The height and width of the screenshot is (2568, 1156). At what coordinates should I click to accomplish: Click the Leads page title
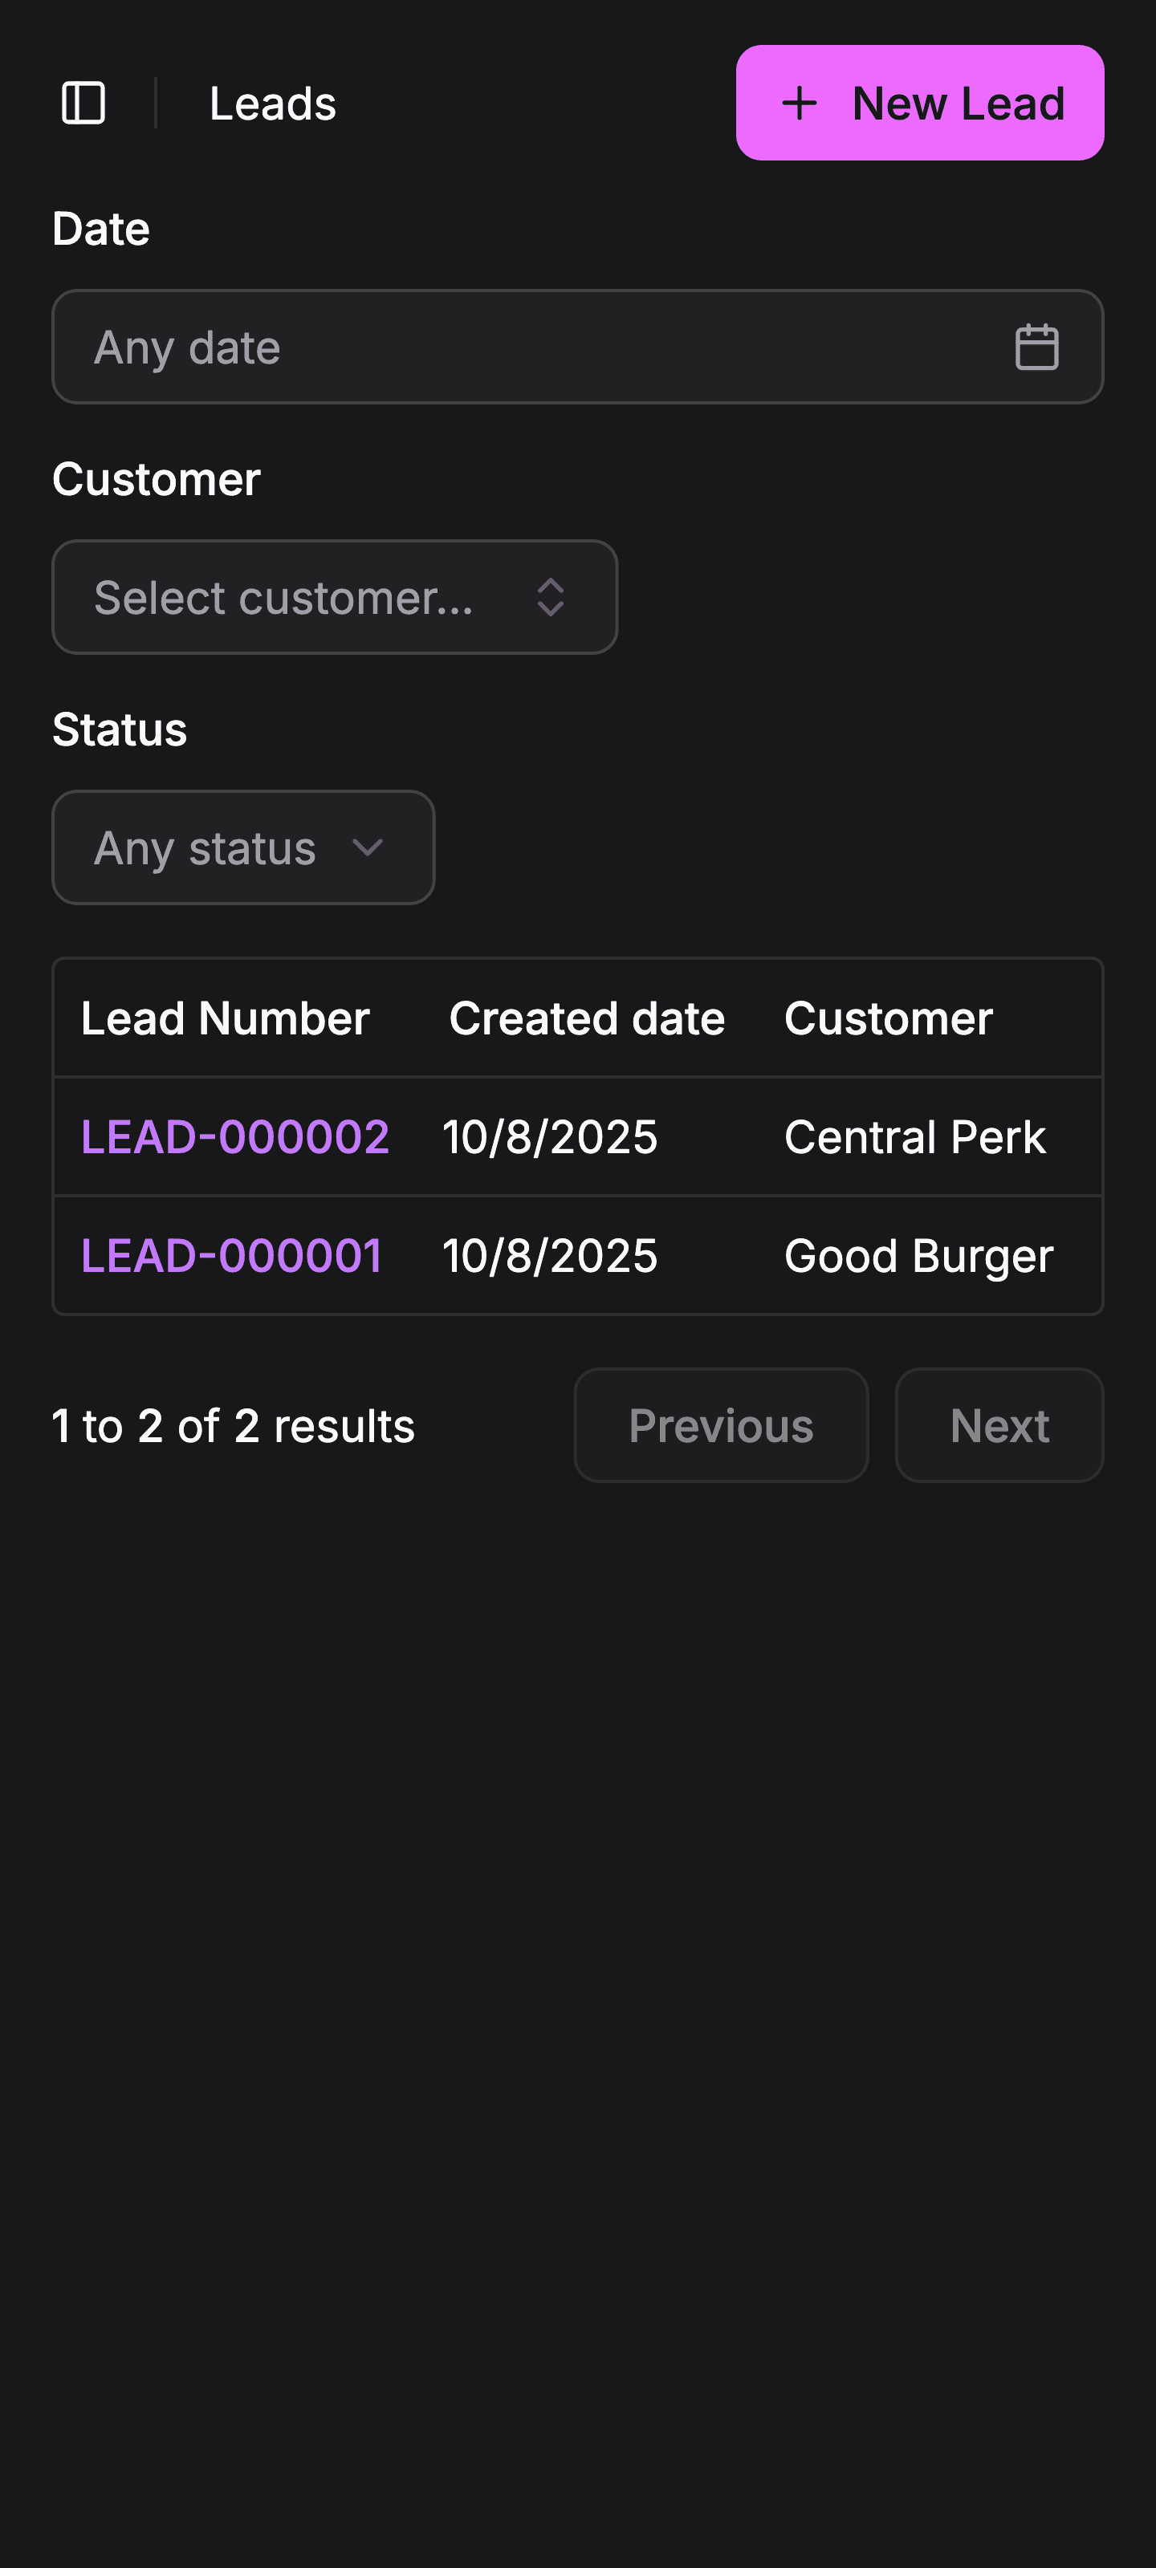click(x=272, y=104)
